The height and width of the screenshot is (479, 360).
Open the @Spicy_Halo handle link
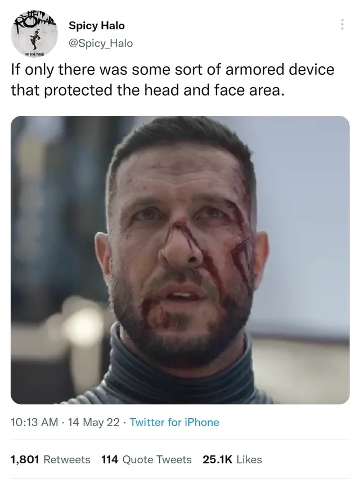point(101,43)
